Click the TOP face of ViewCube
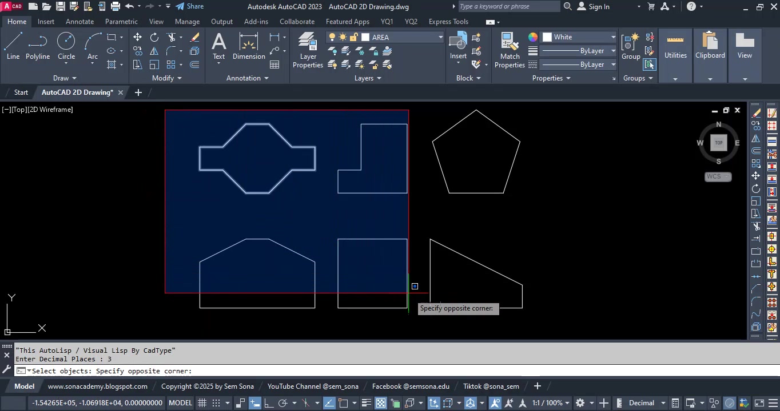Screen dimensions: 780x411 (x=719, y=143)
